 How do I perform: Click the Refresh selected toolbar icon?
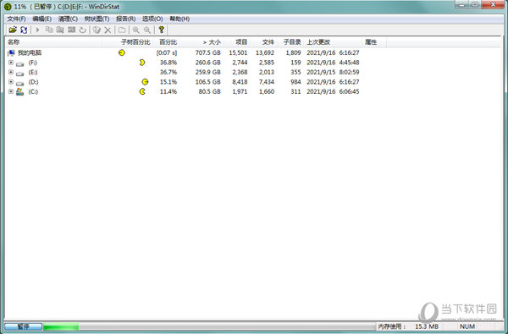(x=83, y=30)
